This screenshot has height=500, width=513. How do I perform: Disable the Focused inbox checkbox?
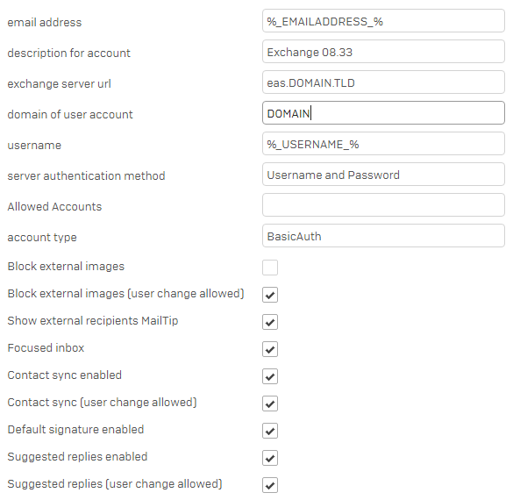coord(270,349)
